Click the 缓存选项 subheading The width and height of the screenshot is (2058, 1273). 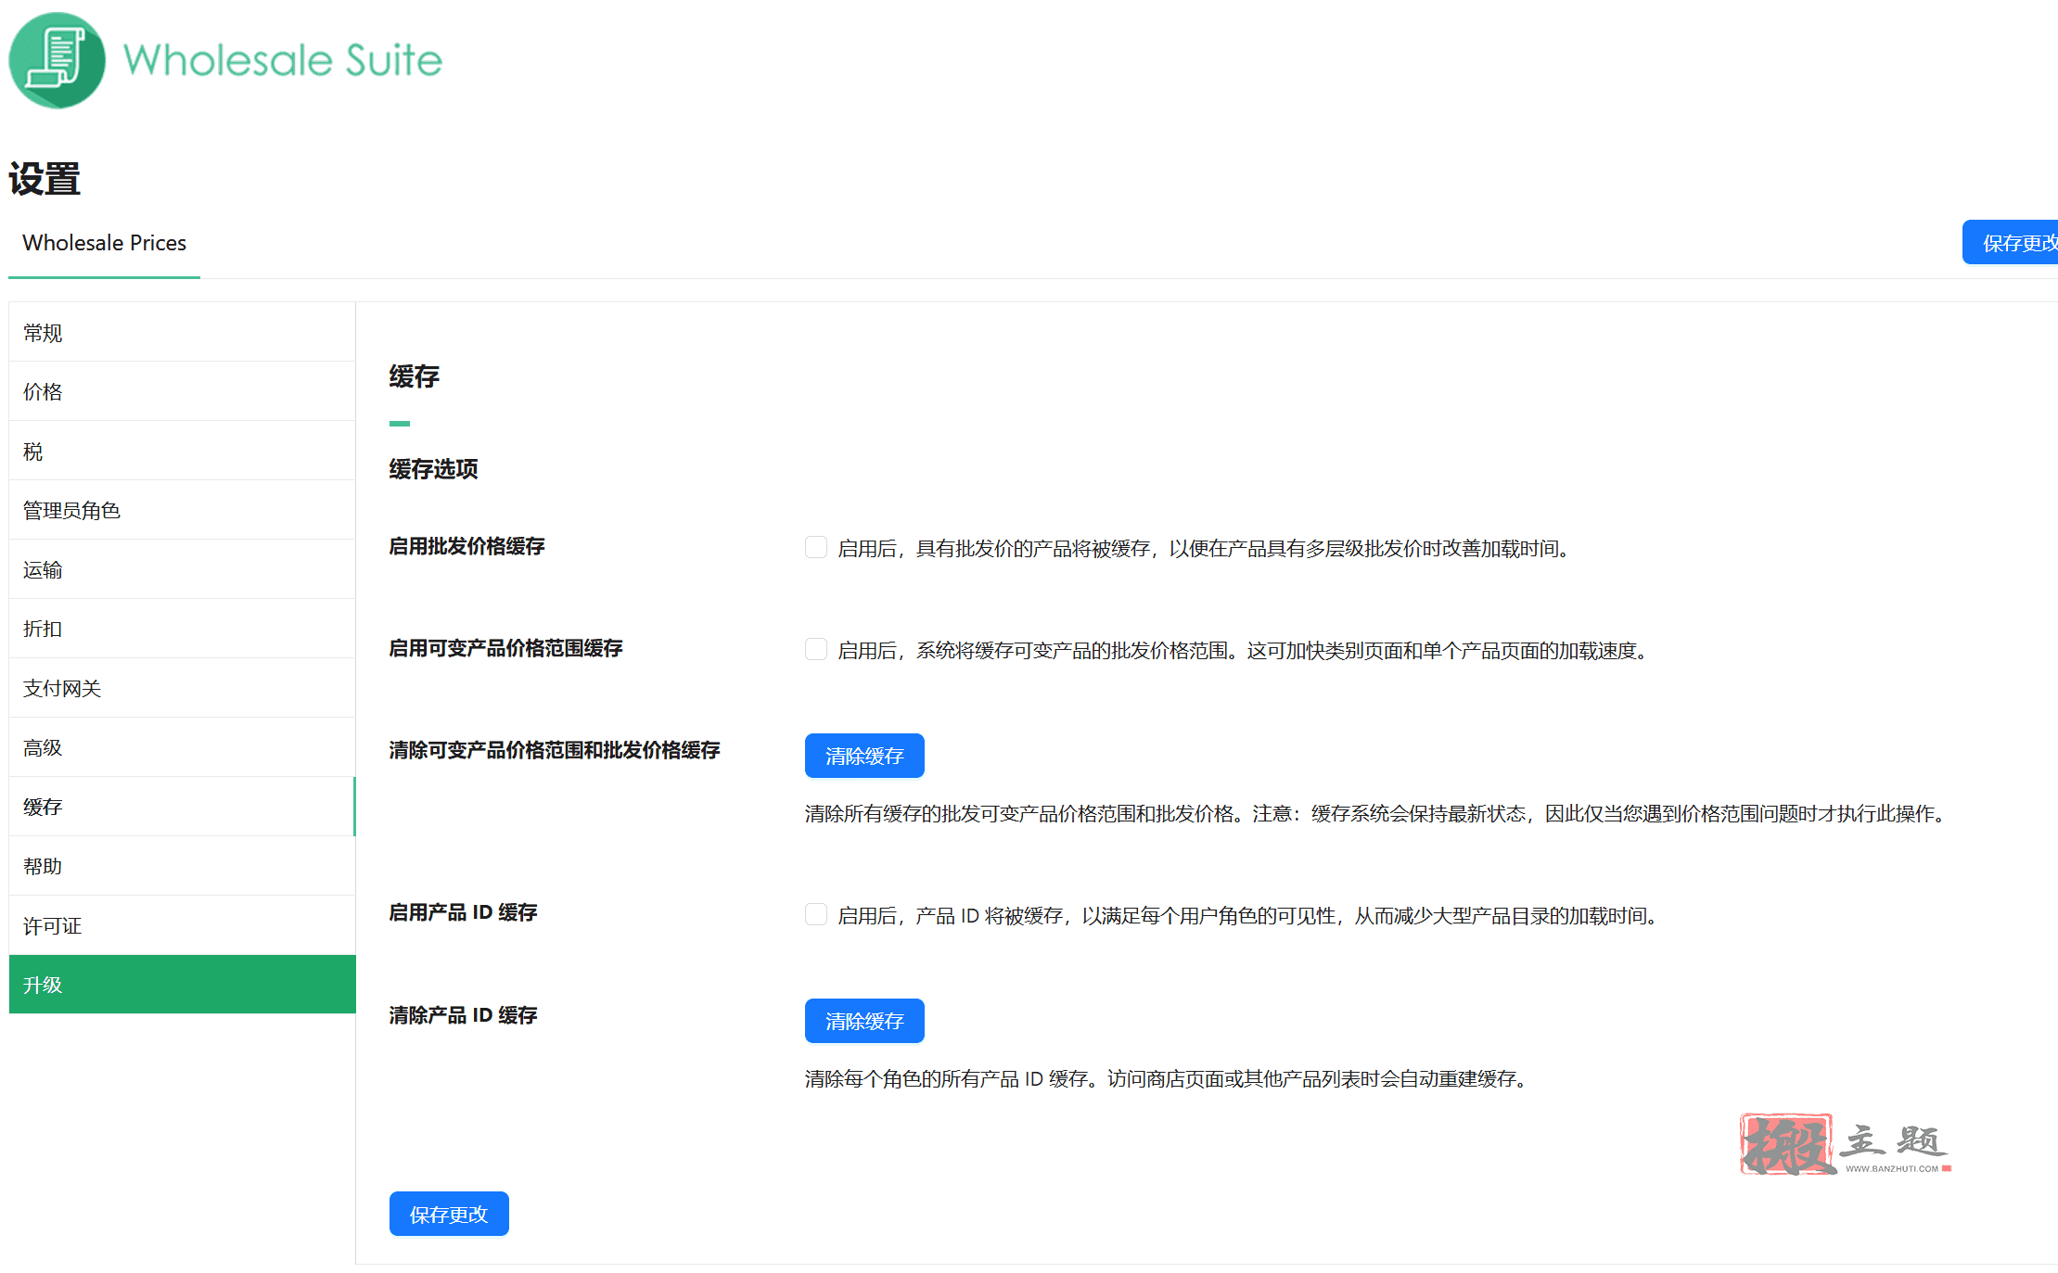pos(433,469)
